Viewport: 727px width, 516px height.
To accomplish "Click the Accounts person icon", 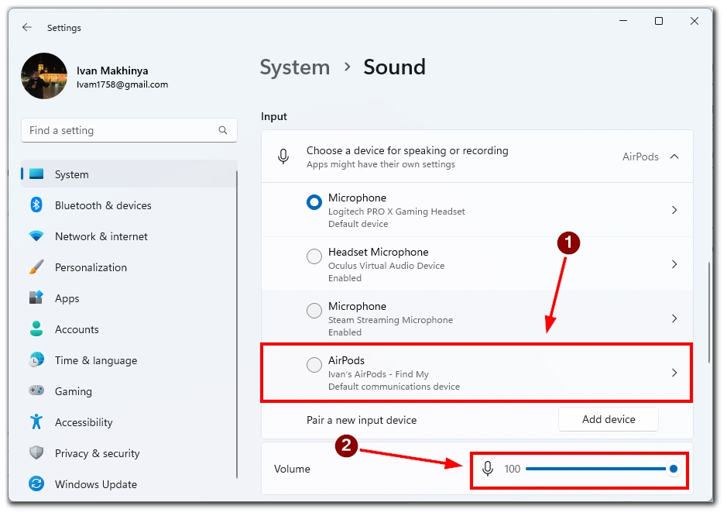I will click(x=36, y=329).
